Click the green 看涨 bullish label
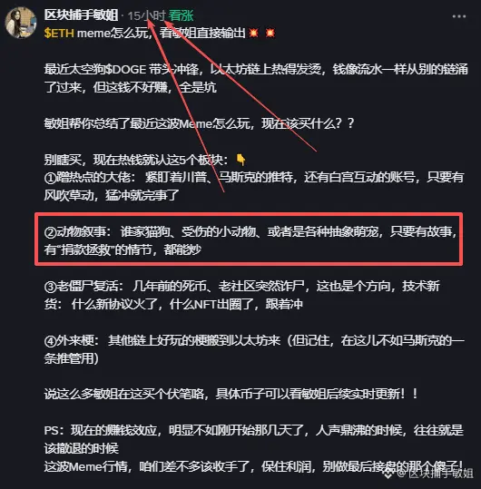The height and width of the screenshot is (489, 481). [181, 15]
